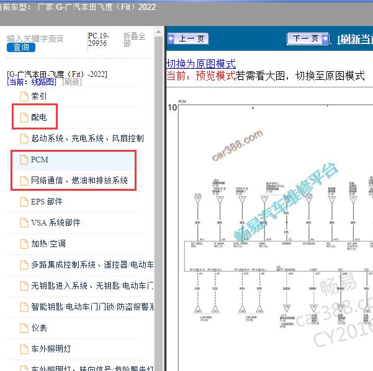The width and height of the screenshot is (373, 371).
Task: Click page icon beside 智能钥匙 item
Action: (x=24, y=307)
